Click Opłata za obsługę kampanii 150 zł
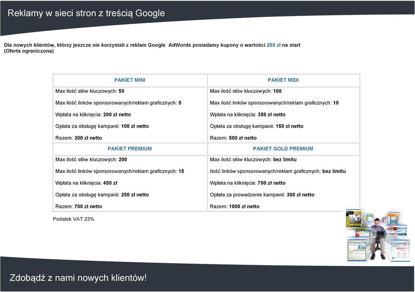The height and width of the screenshot is (292, 415). [256, 126]
